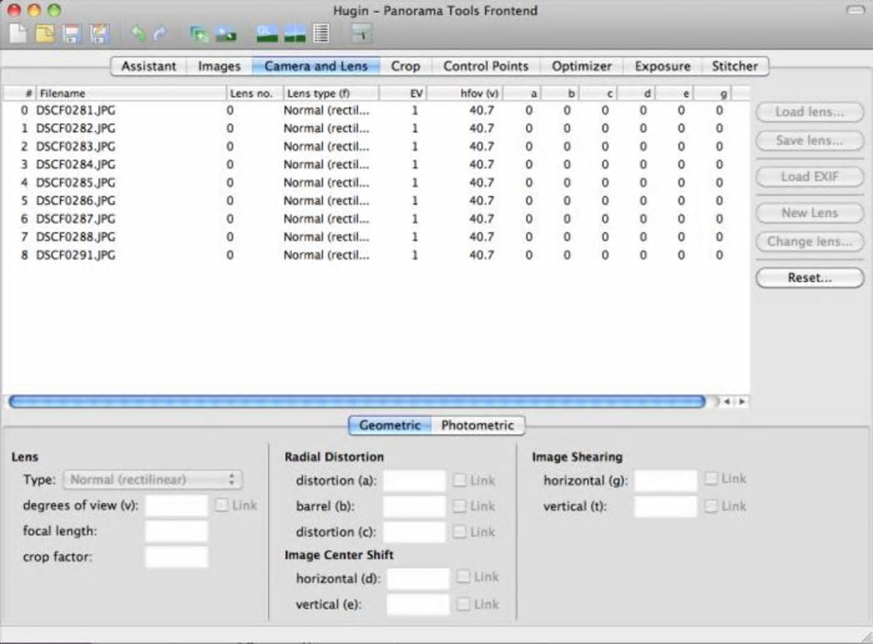Show the control points table icon
Image resolution: width=873 pixels, height=644 pixels.
click(321, 34)
